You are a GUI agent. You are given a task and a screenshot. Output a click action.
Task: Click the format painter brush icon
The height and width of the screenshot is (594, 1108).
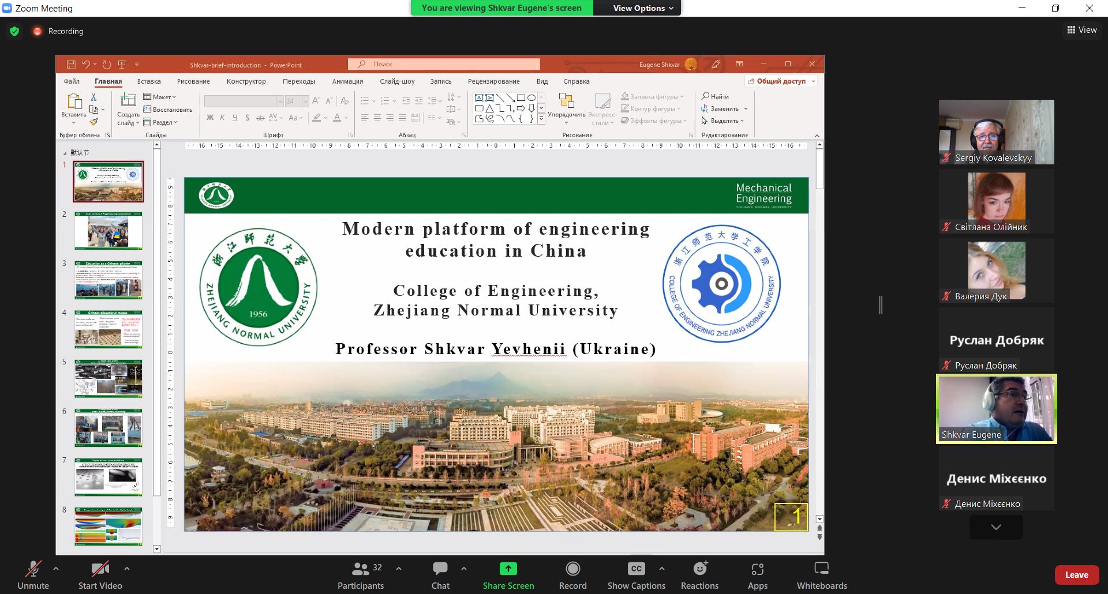tap(93, 121)
